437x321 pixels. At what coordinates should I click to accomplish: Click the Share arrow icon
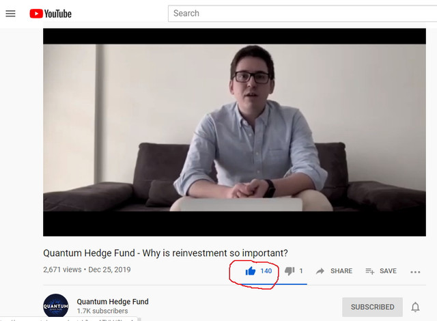click(x=320, y=271)
